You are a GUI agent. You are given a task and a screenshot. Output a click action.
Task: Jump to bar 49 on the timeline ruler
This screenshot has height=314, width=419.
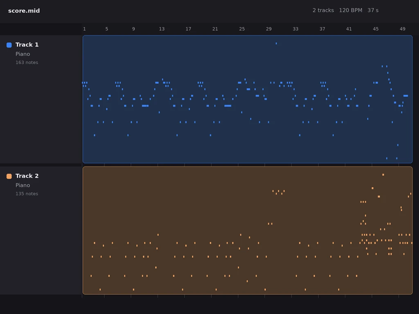click(x=403, y=29)
